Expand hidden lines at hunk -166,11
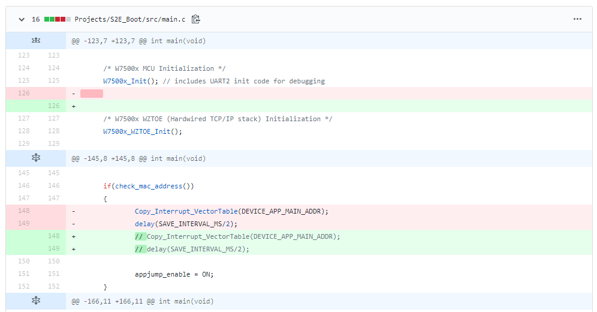Viewport: 597px width, 312px height. (x=36, y=301)
